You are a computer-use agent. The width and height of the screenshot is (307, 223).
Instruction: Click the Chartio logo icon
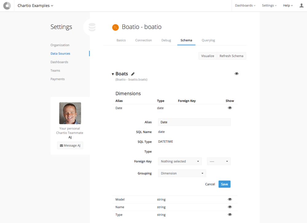7,6
